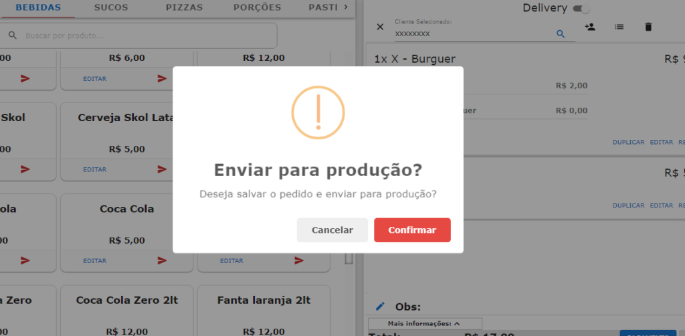The image size is (685, 336).
Task: Toggle the Delivery switch
Action: pyautogui.click(x=581, y=8)
